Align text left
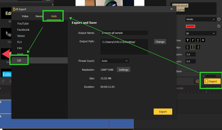 point(188,47)
